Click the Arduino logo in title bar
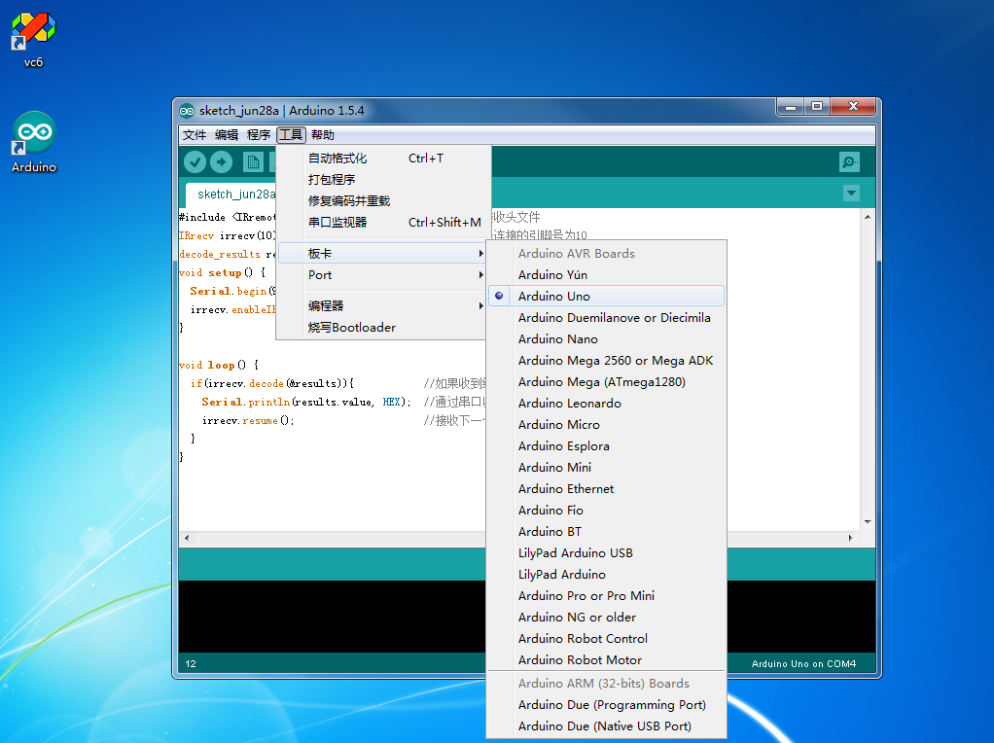994x743 pixels. [187, 111]
